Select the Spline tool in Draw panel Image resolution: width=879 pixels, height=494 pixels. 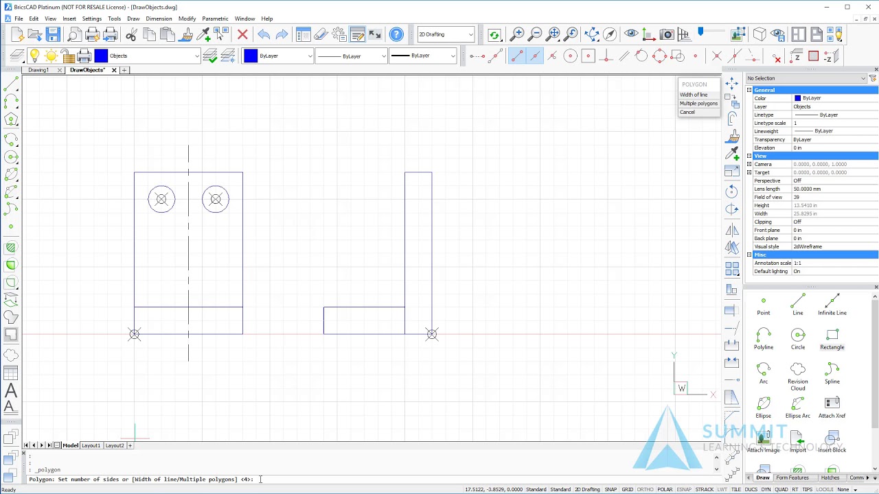pos(832,373)
